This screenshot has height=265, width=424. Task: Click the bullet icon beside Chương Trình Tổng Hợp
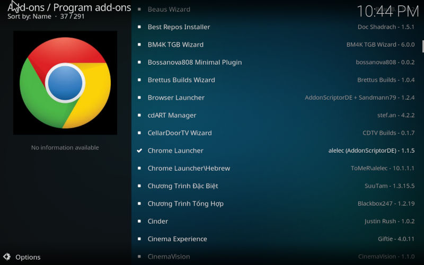[139, 204]
